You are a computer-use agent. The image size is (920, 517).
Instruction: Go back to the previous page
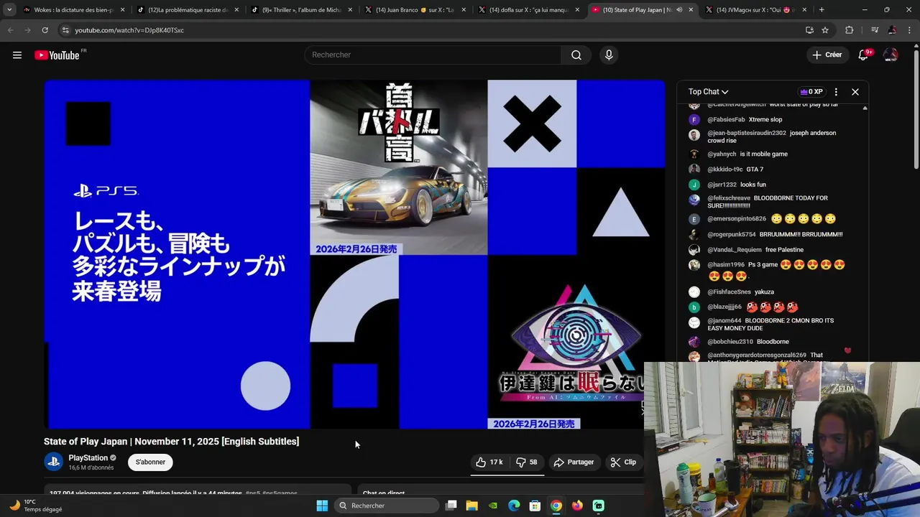pos(10,30)
